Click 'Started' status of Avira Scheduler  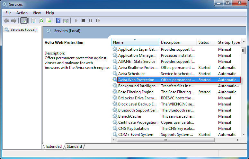(x=204, y=74)
